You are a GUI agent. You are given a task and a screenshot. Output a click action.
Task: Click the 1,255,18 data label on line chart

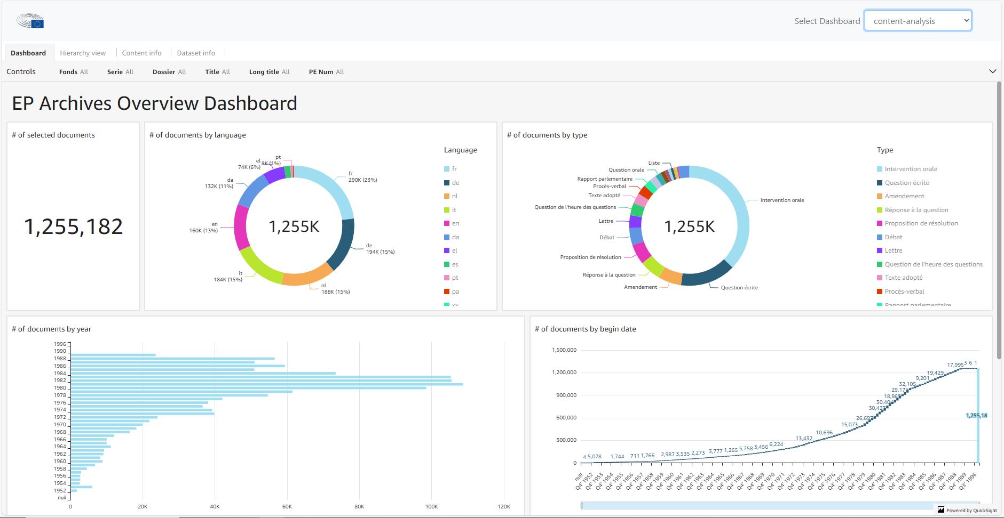[976, 416]
